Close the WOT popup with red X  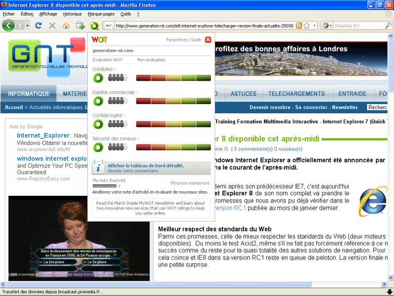tap(208, 40)
